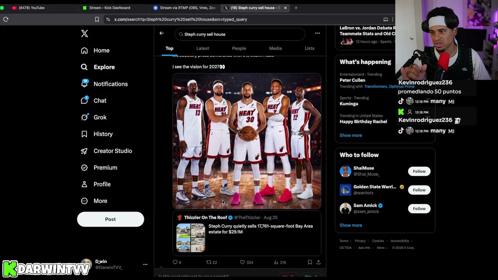Open search options three-dot menu
The height and width of the screenshot is (280, 498).
pos(317,33)
